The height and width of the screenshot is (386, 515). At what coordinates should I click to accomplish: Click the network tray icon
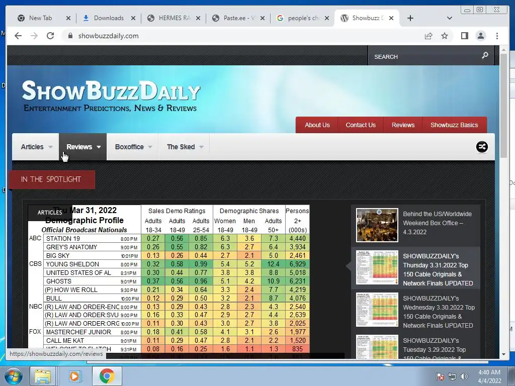click(452, 376)
